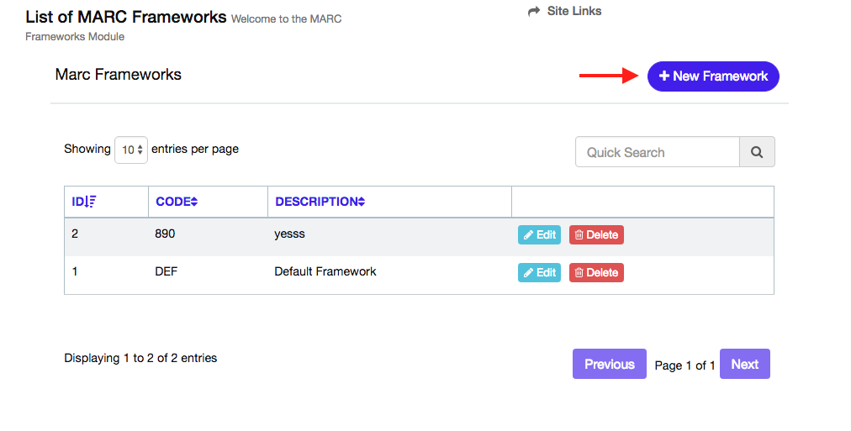Click the New Framework button
The width and height of the screenshot is (851, 431).
[713, 76]
